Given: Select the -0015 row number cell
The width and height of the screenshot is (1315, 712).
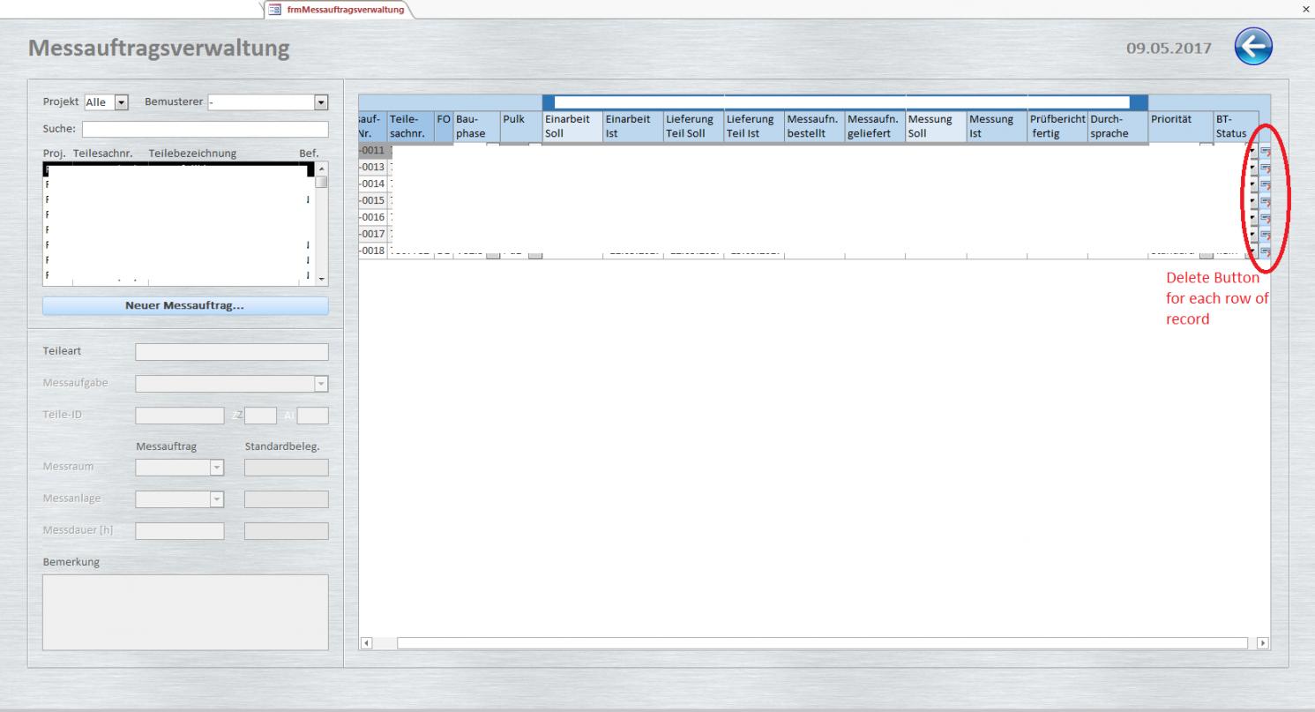Looking at the screenshot, I should click(x=372, y=201).
